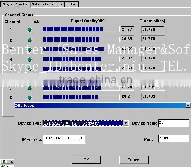Select signal quality value 21.97
191x167 pixels.
[x=128, y=58]
